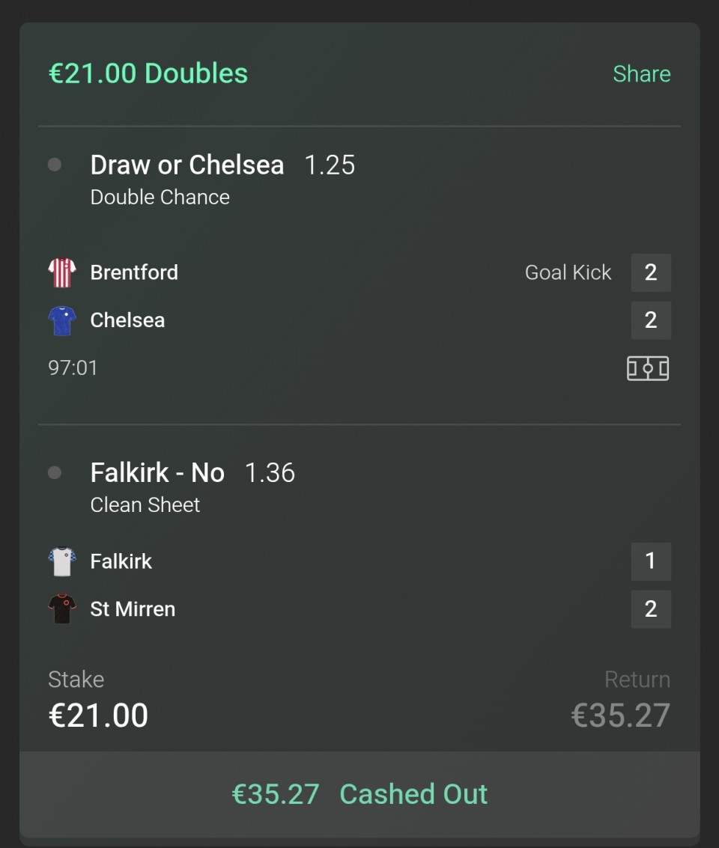Tap the black St Mirren jersey icon
The width and height of the screenshot is (719, 848).
62,609
